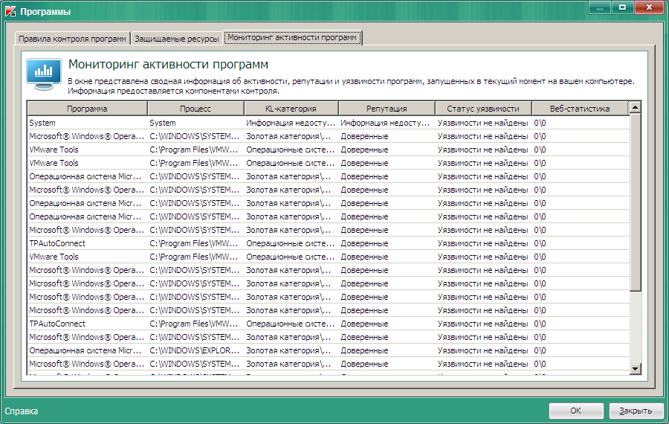This screenshot has width=669, height=424.
Task: Sort by the Репутация column header
Action: click(x=387, y=109)
